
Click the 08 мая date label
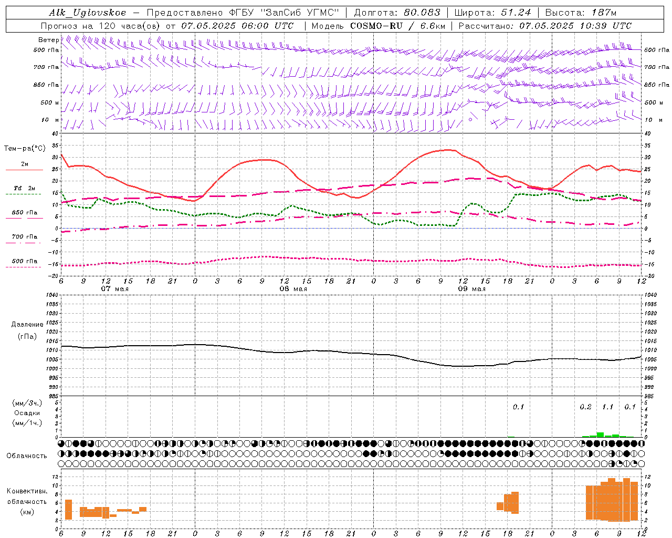click(x=293, y=289)
